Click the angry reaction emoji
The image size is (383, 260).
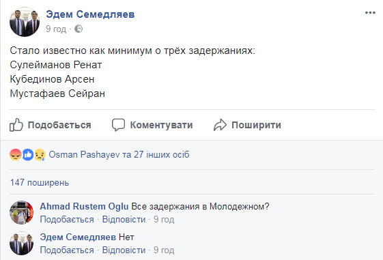[16, 154]
